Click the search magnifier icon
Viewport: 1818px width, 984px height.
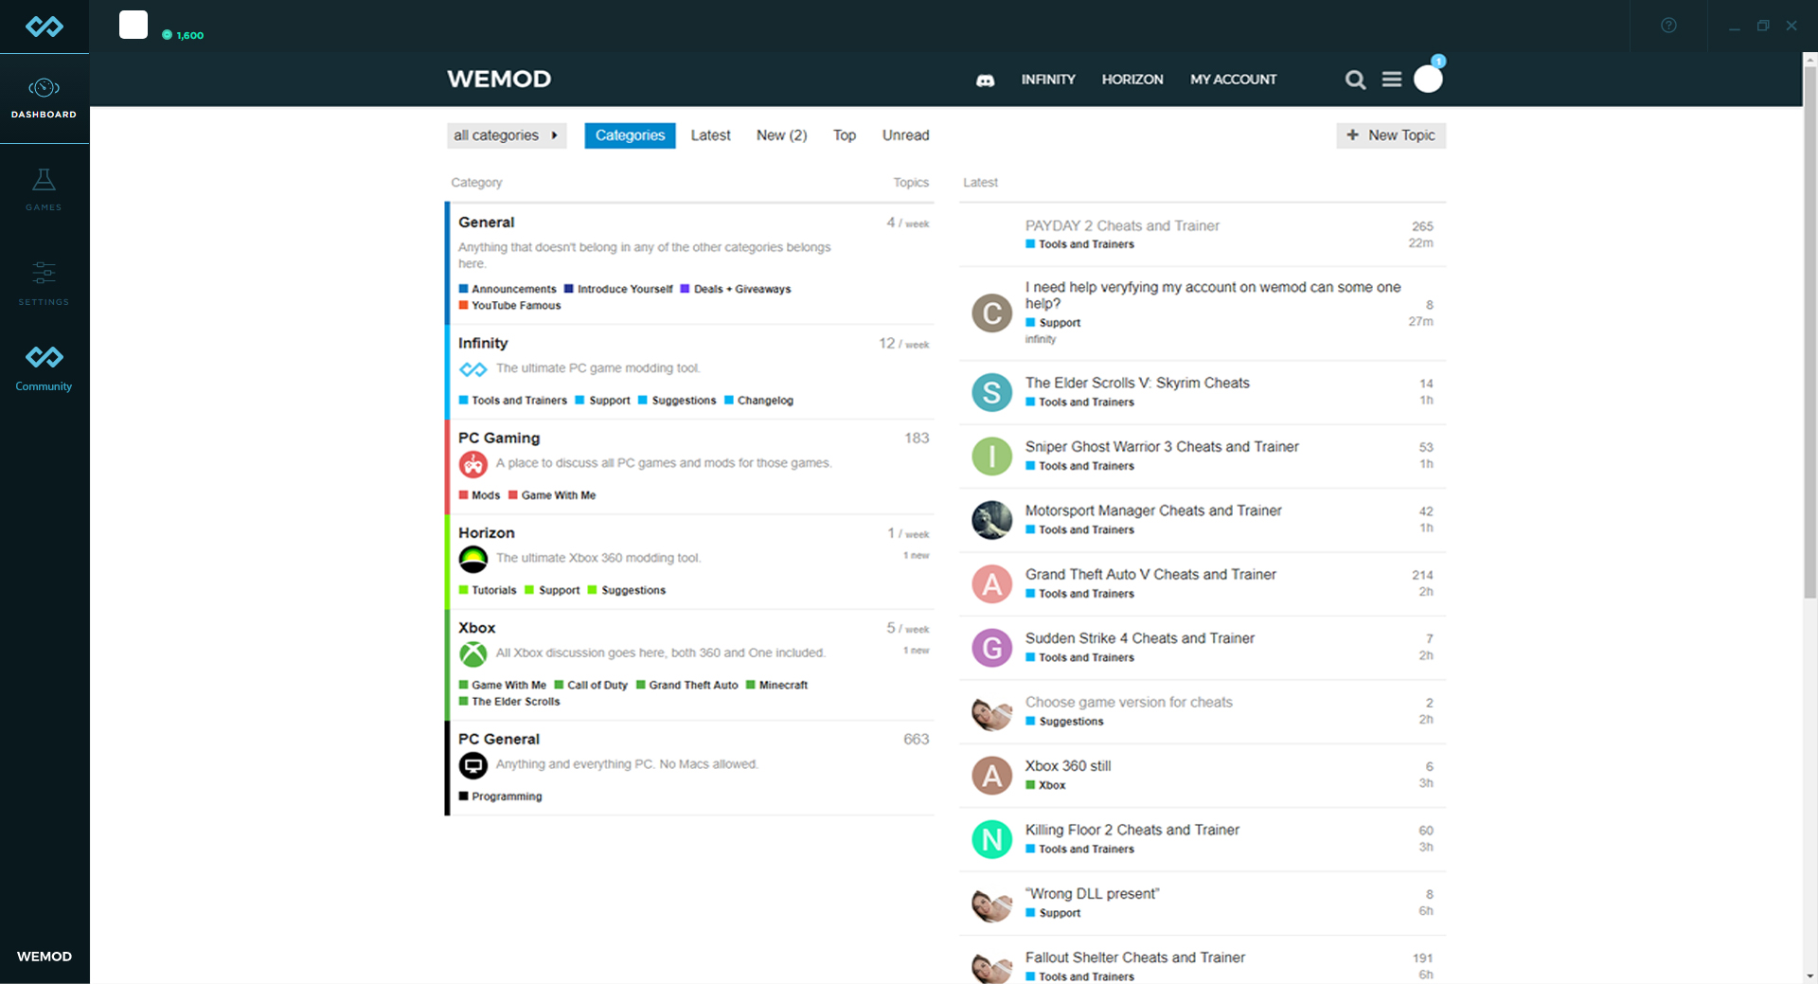(1355, 81)
